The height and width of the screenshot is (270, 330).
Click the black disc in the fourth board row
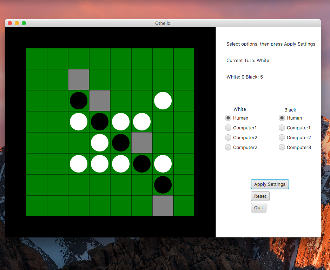pos(100,122)
